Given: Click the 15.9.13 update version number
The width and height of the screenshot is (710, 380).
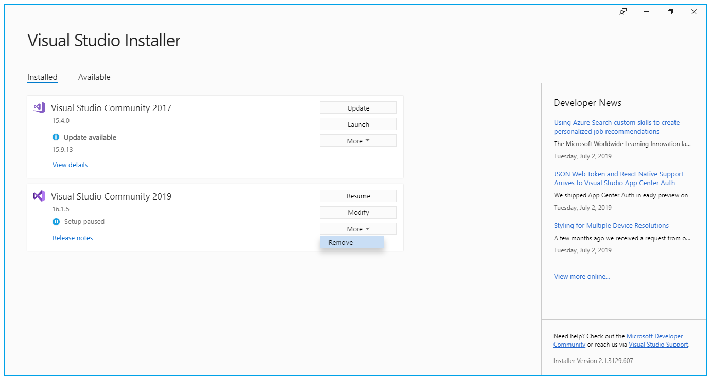Looking at the screenshot, I should (62, 150).
